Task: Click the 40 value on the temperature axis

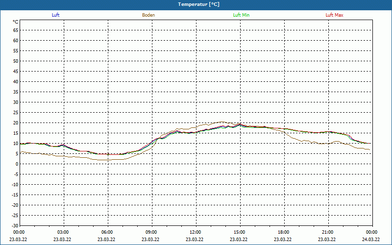Action: pyautogui.click(x=16, y=82)
